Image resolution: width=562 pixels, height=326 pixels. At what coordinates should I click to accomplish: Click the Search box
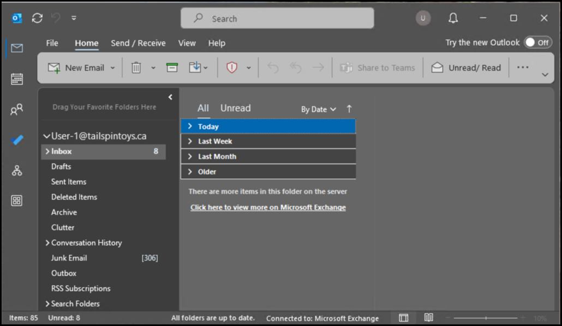coord(277,19)
